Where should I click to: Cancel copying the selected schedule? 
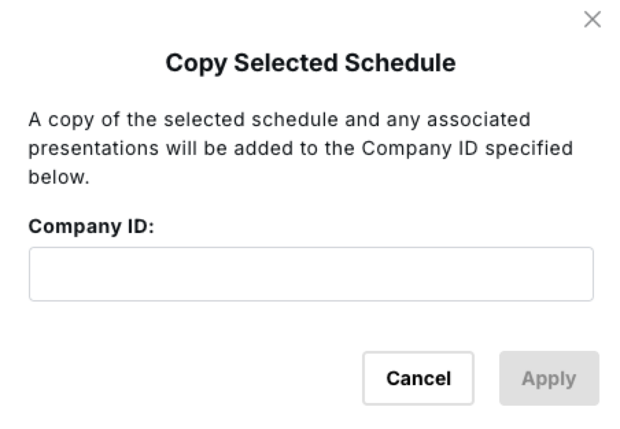(418, 378)
